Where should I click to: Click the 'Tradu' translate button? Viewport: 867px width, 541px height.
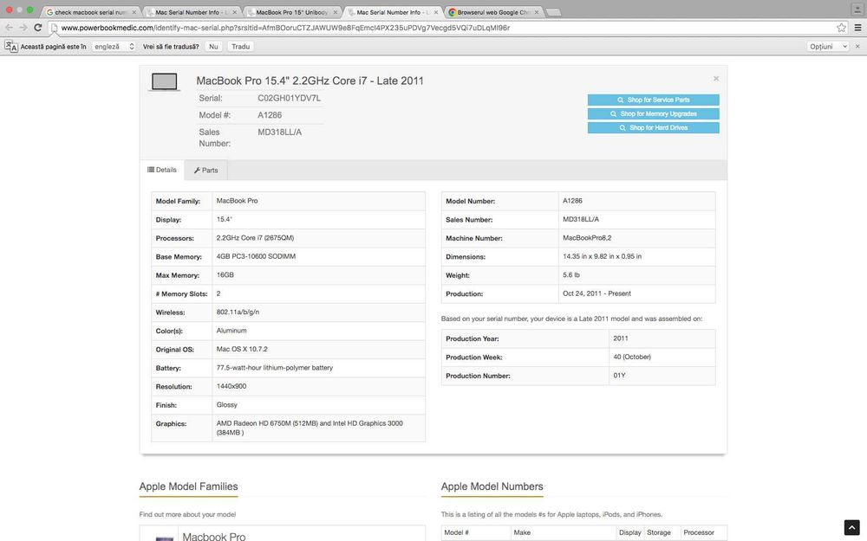240,47
